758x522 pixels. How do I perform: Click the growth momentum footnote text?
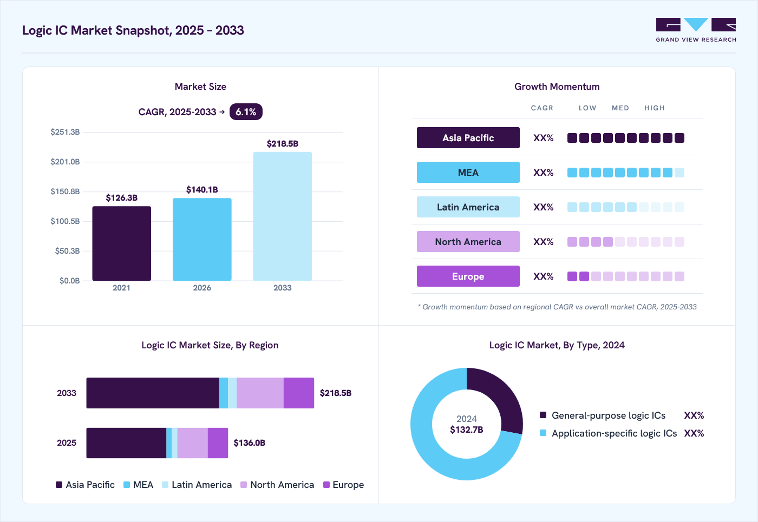557,307
